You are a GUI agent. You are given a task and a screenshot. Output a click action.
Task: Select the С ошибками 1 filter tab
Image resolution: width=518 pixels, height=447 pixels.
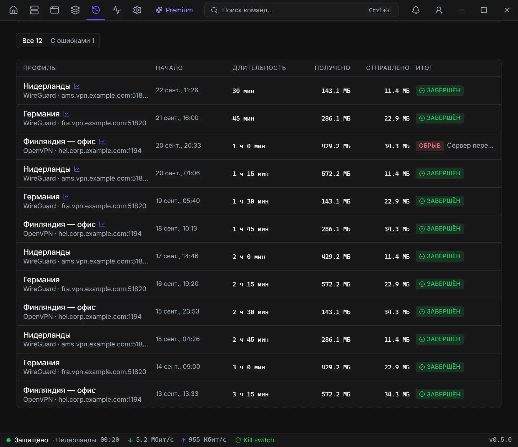pos(73,41)
